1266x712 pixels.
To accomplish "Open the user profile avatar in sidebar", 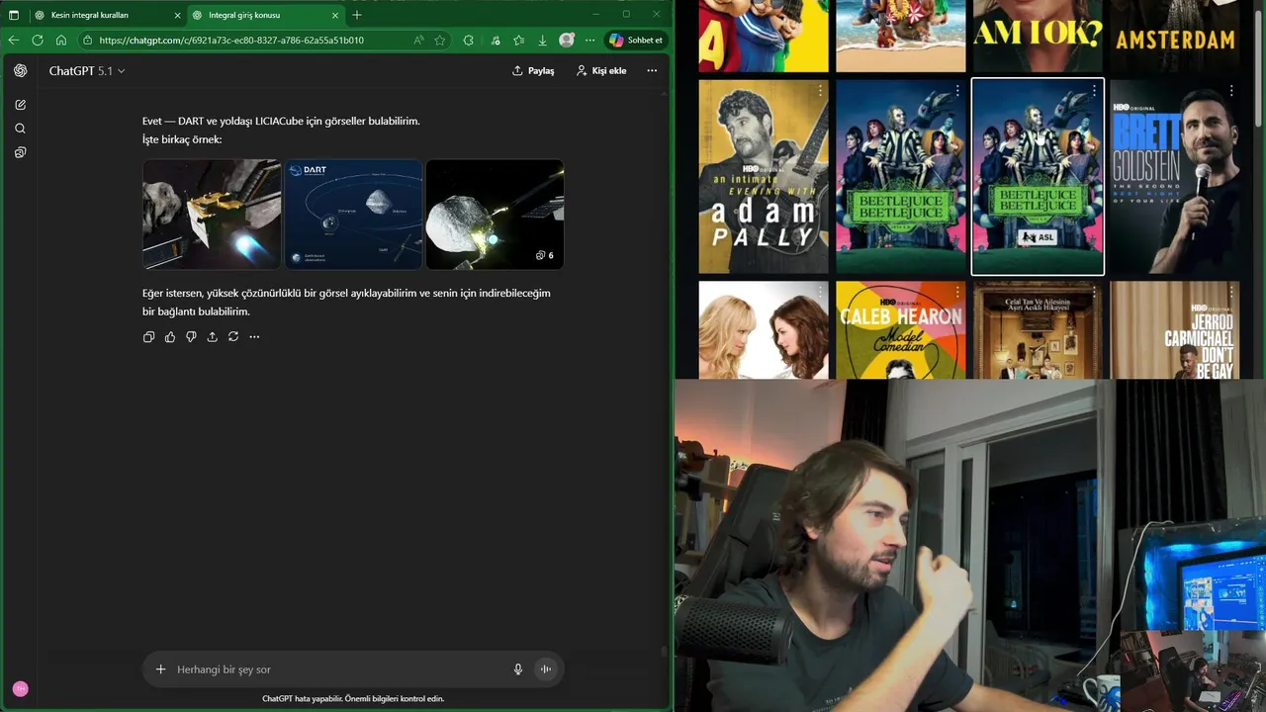I will 21,688.
